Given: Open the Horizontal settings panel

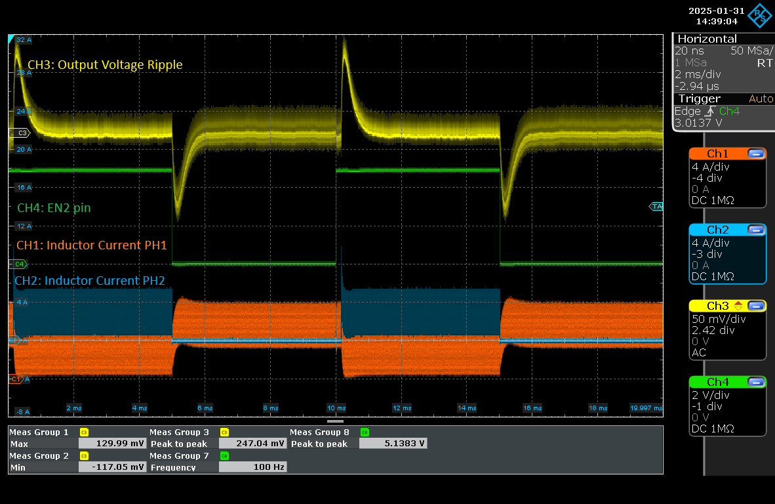Looking at the screenshot, I should [707, 39].
